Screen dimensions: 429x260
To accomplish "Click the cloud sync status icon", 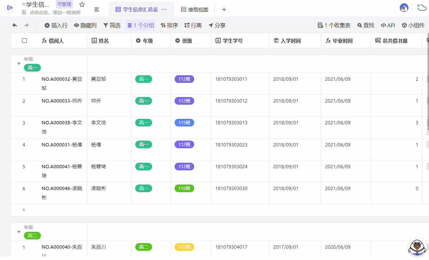I will coord(421,7).
